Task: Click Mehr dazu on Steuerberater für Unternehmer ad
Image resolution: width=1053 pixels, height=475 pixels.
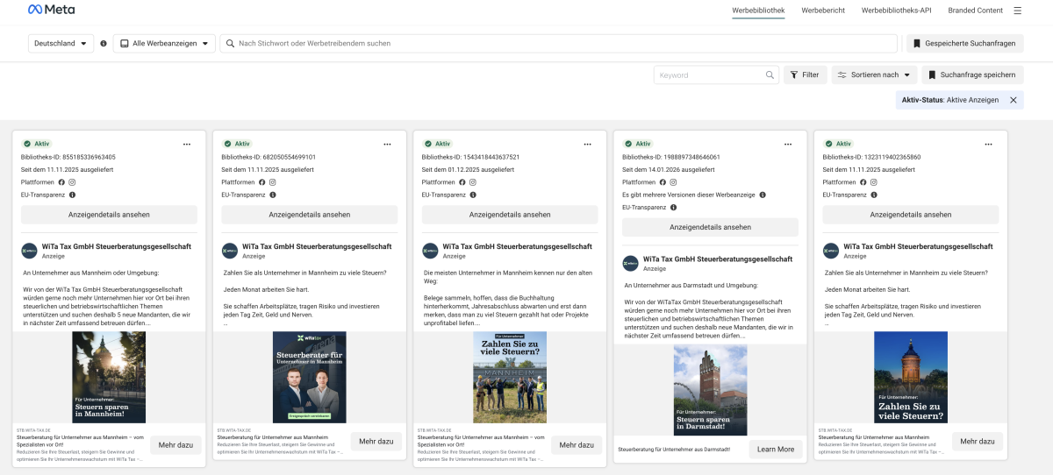Action: coord(376,441)
